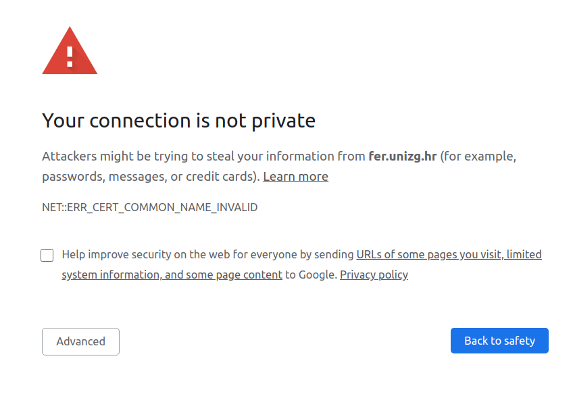Click the "(for example," text after the domain
Screen dimensions: 573x400
click(x=478, y=156)
